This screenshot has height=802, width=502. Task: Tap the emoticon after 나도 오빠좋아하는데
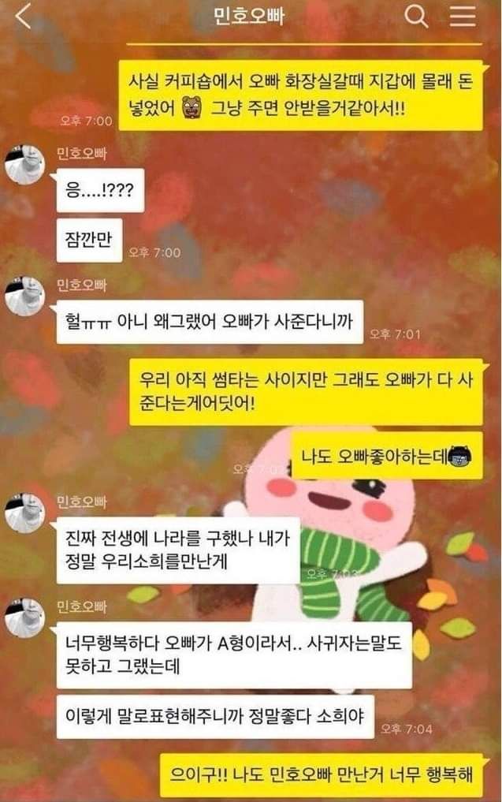tap(459, 456)
